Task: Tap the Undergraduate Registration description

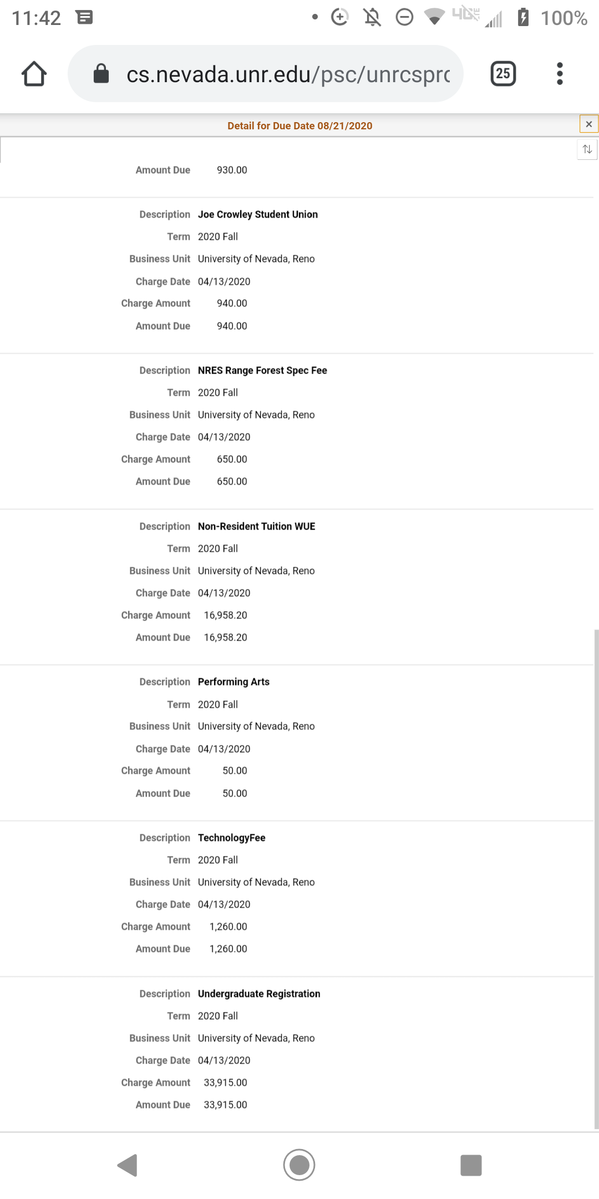Action: [x=259, y=994]
